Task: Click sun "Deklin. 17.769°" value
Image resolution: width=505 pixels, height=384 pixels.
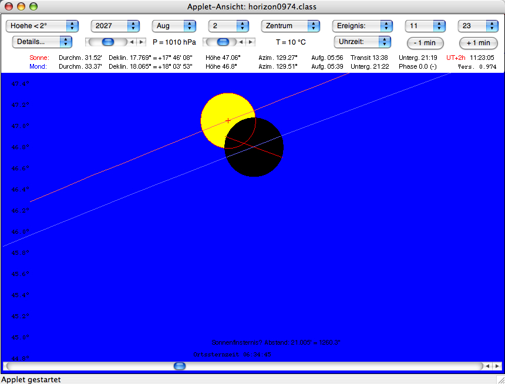Action: [150, 58]
